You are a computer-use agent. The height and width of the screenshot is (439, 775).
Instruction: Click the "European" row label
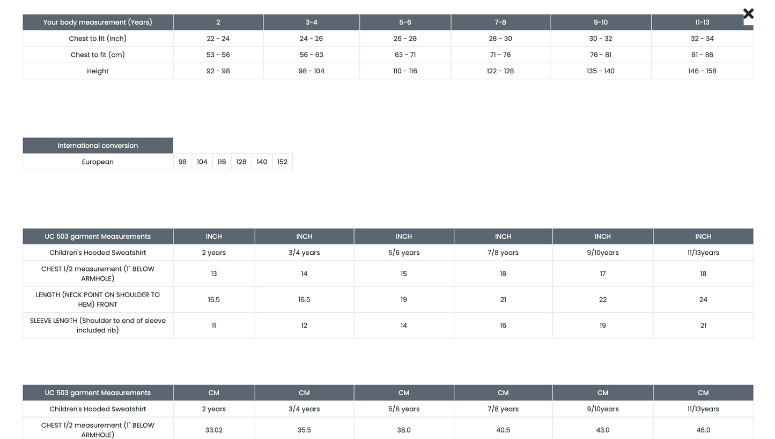[x=98, y=162]
